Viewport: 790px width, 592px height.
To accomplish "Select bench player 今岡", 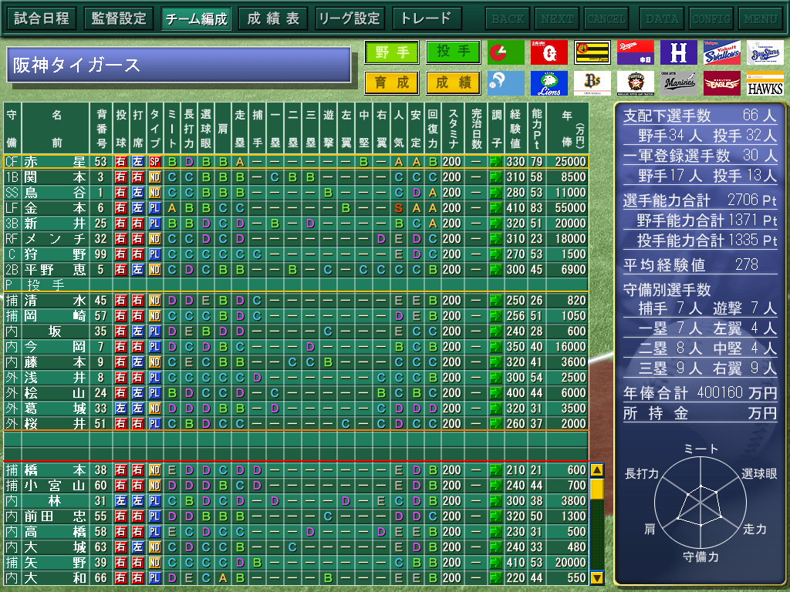I will [x=296, y=346].
